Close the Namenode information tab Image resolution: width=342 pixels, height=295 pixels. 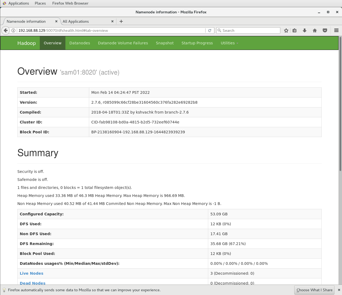click(56, 21)
